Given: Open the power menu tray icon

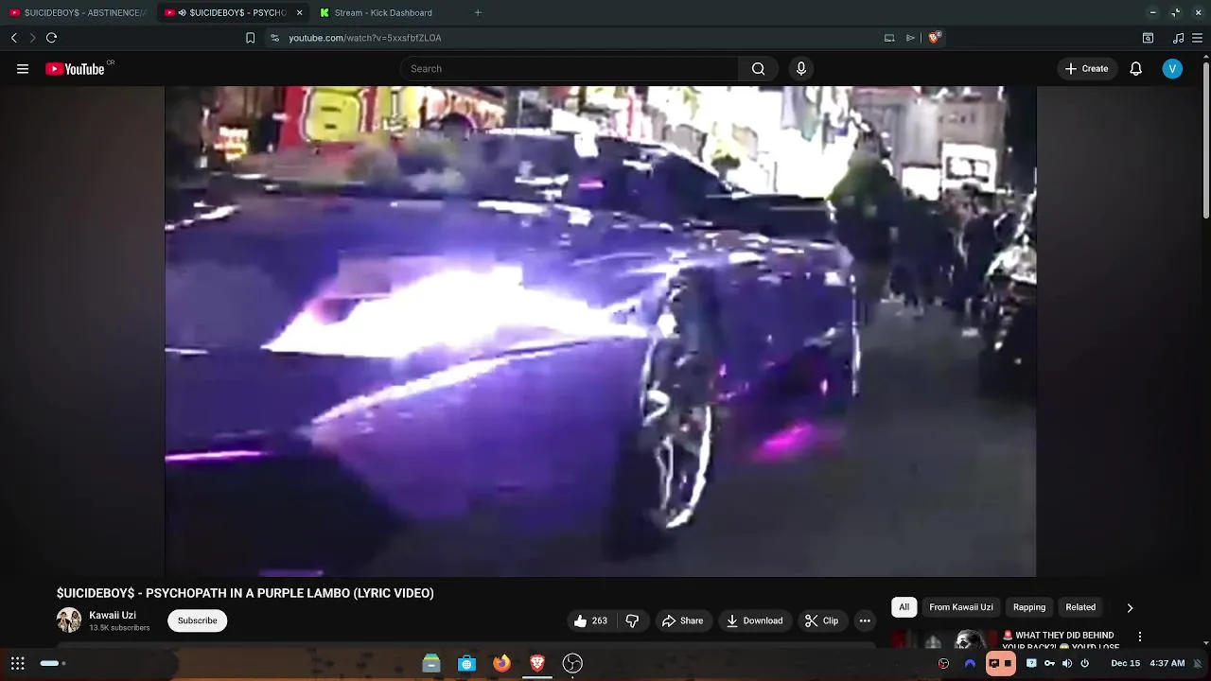Looking at the screenshot, I should (x=1085, y=663).
